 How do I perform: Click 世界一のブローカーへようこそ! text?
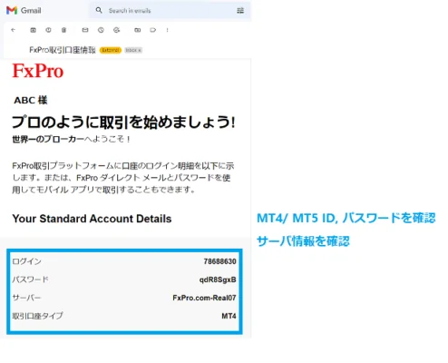point(72,139)
